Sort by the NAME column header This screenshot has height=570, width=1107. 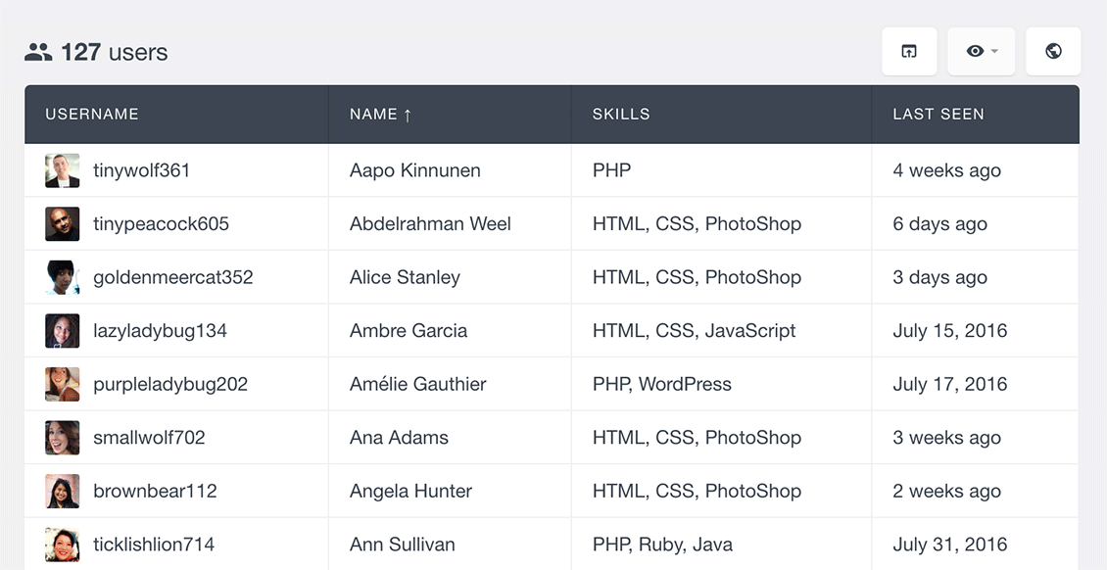pyautogui.click(x=380, y=115)
